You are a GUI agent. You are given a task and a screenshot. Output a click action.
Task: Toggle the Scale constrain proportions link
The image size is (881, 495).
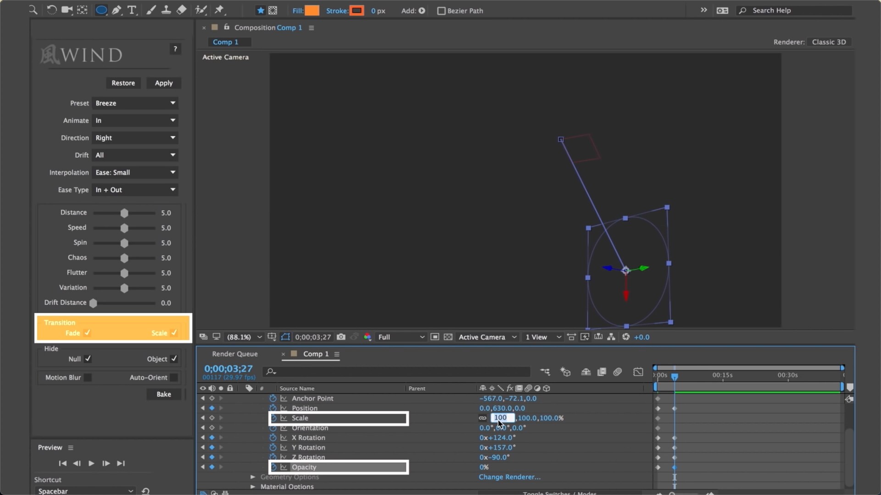(483, 418)
